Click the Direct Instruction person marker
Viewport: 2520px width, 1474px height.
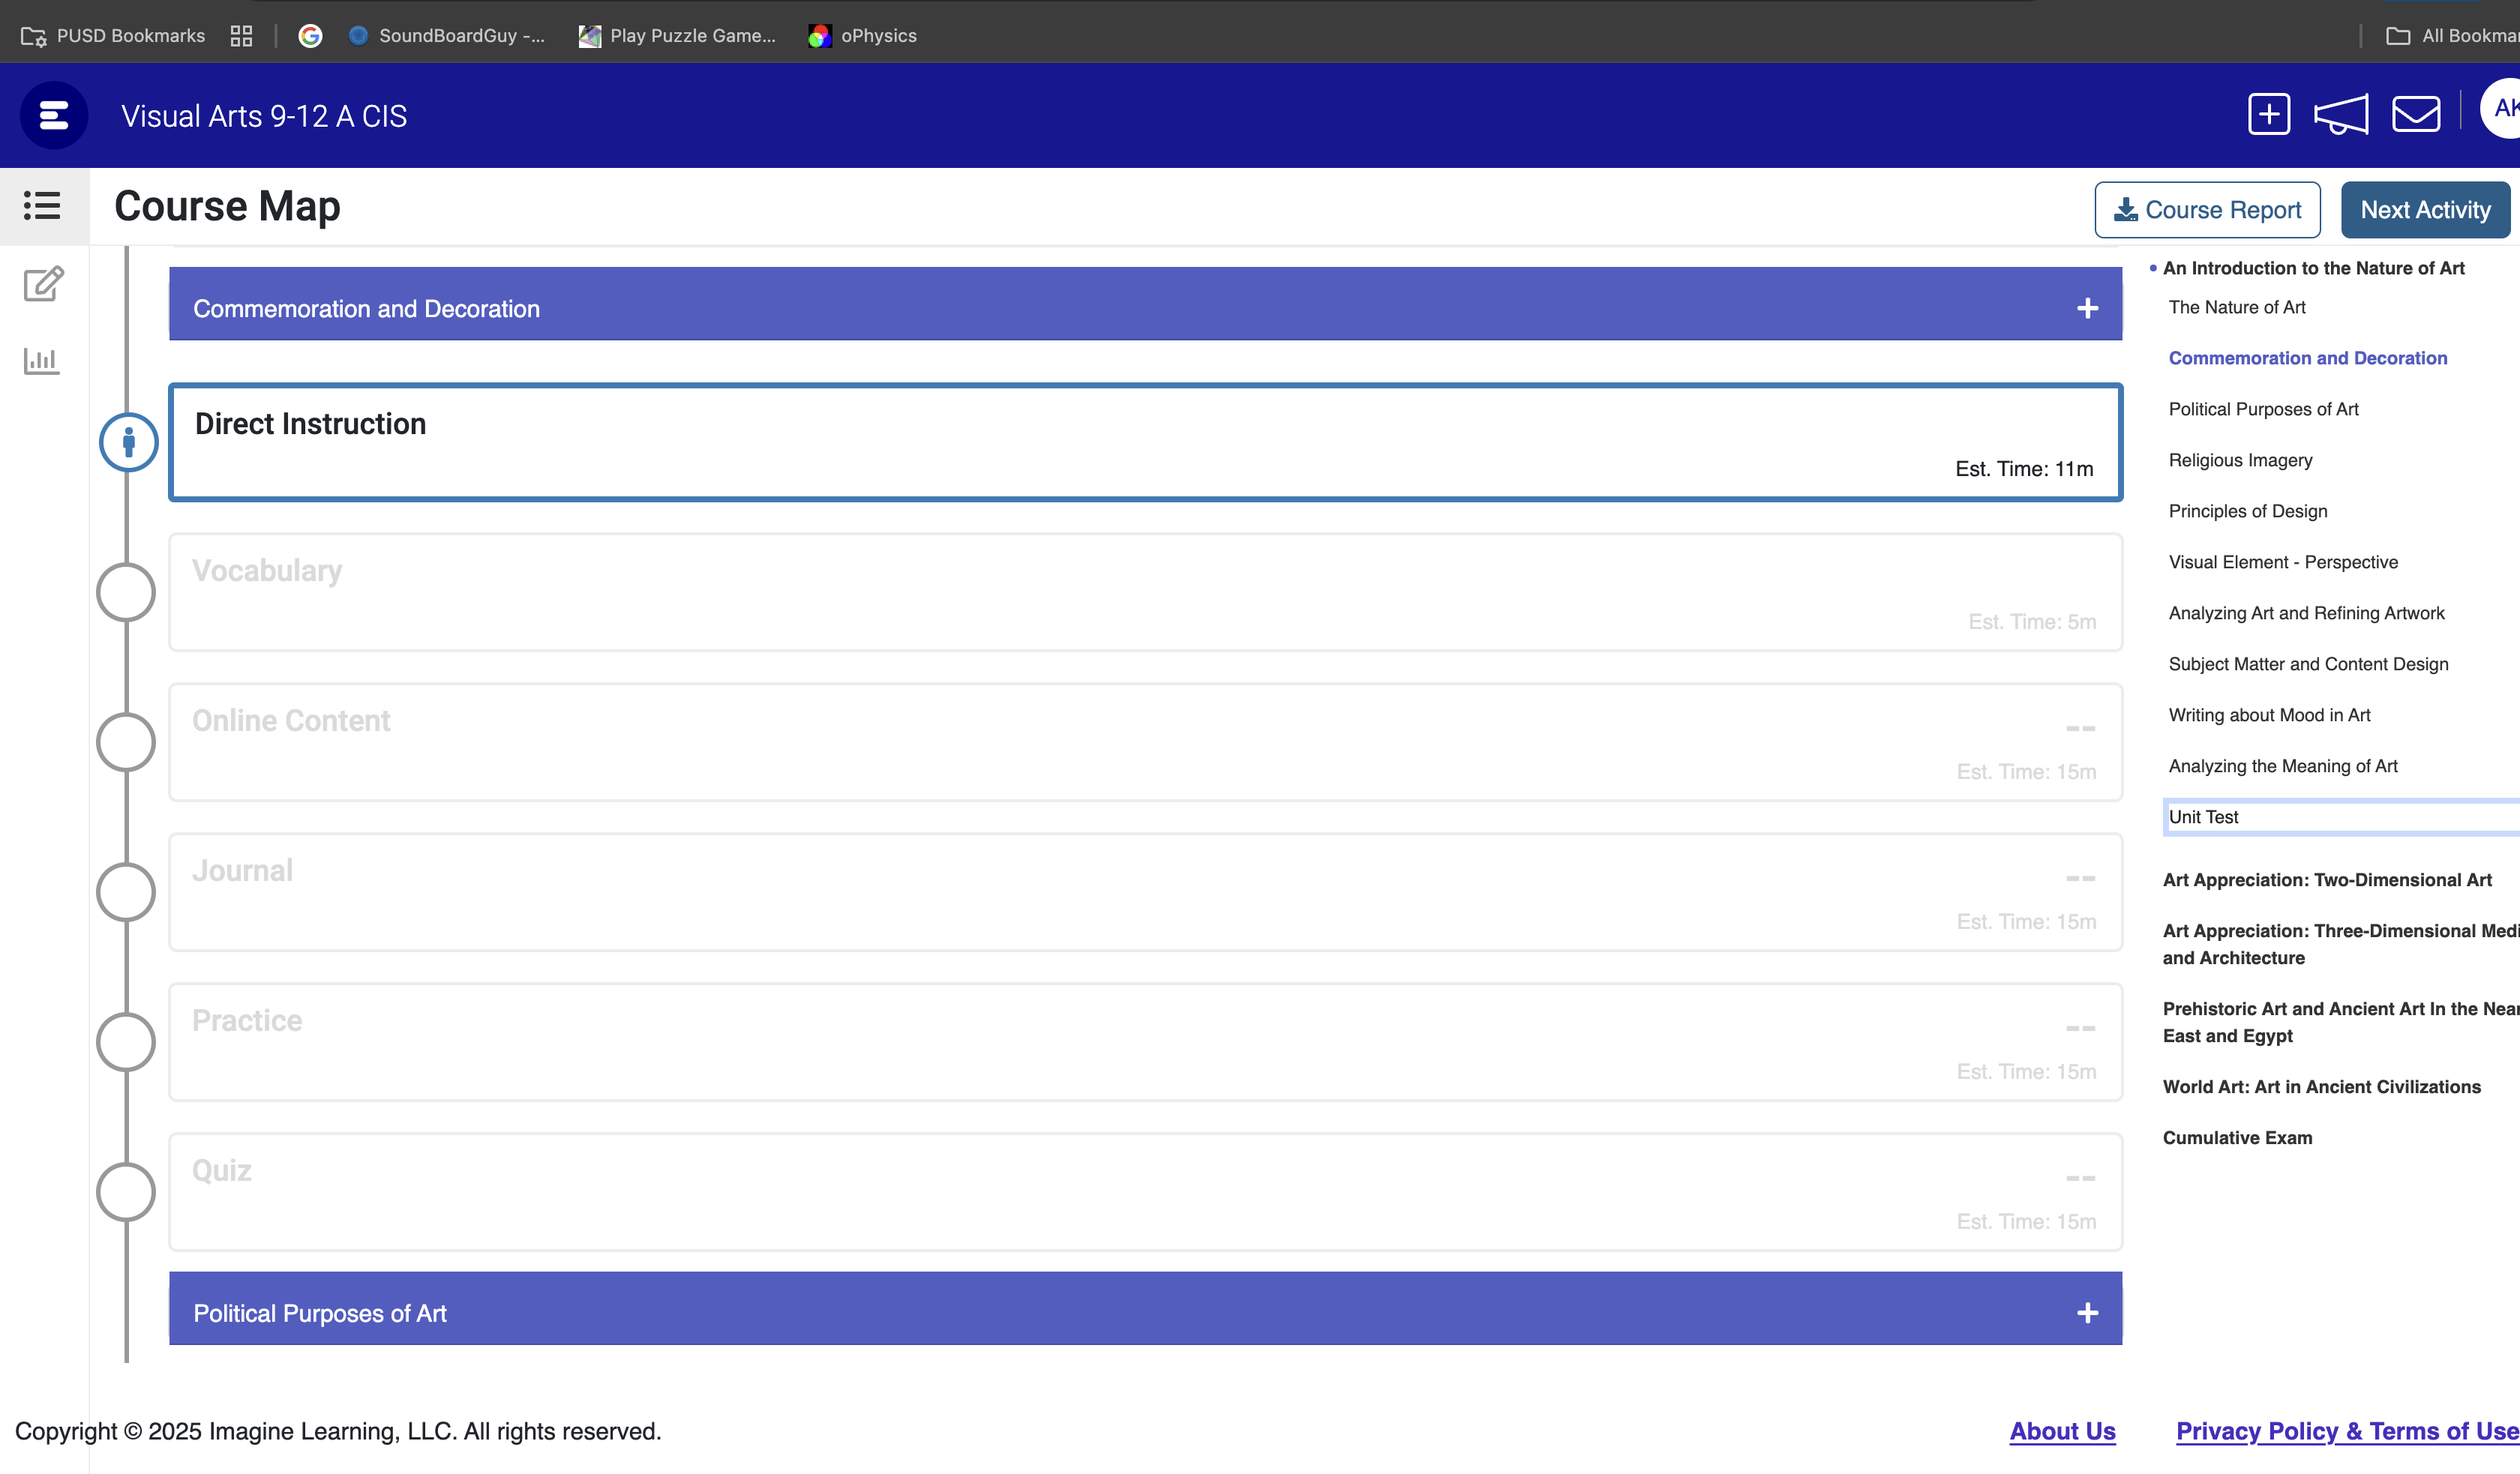pyautogui.click(x=128, y=442)
